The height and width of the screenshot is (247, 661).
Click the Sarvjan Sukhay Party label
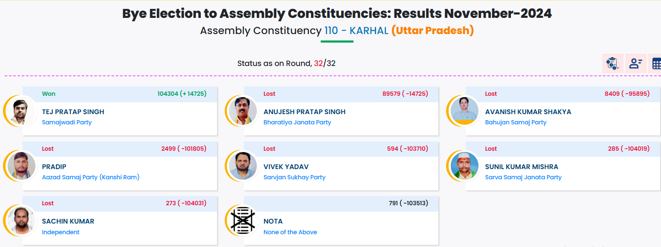click(x=294, y=177)
